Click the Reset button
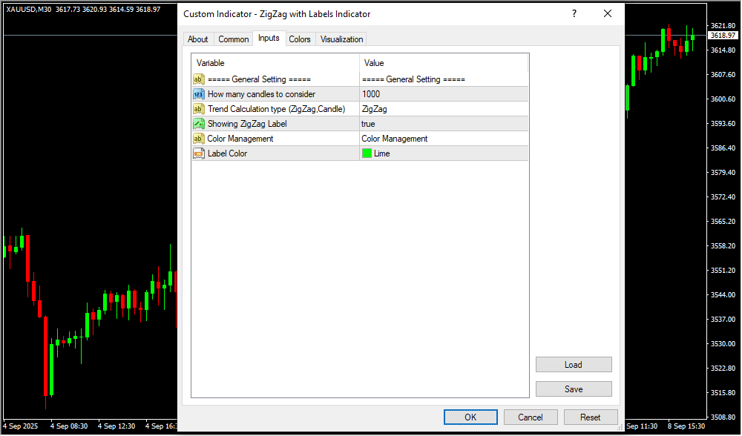The image size is (742, 436). [591, 417]
